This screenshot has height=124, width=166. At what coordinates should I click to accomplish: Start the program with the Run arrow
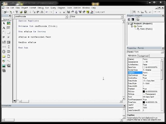56,12
